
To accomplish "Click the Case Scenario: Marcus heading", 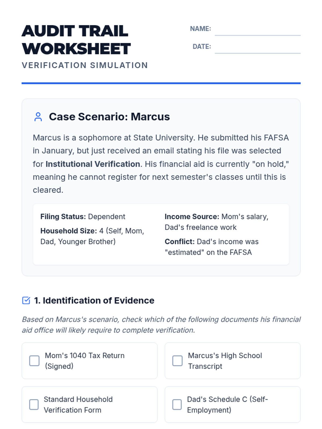I will pos(109,117).
